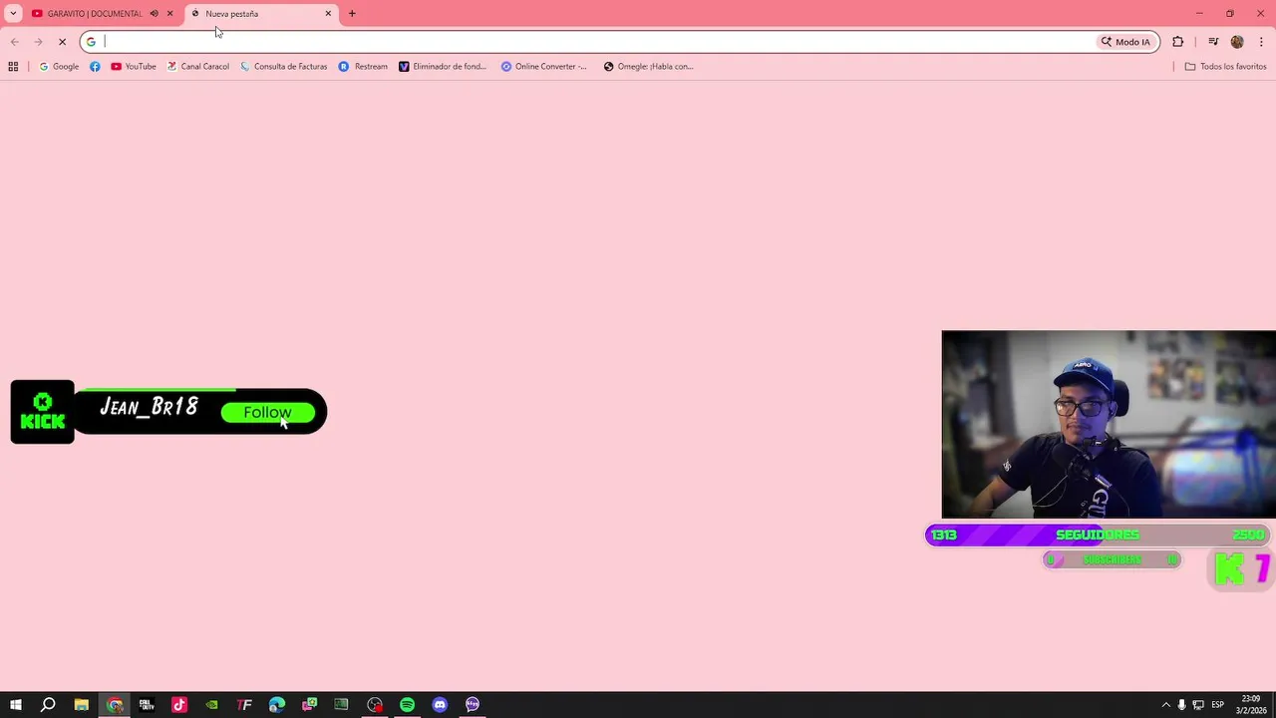Open the TikTok taskbar icon

[179, 705]
